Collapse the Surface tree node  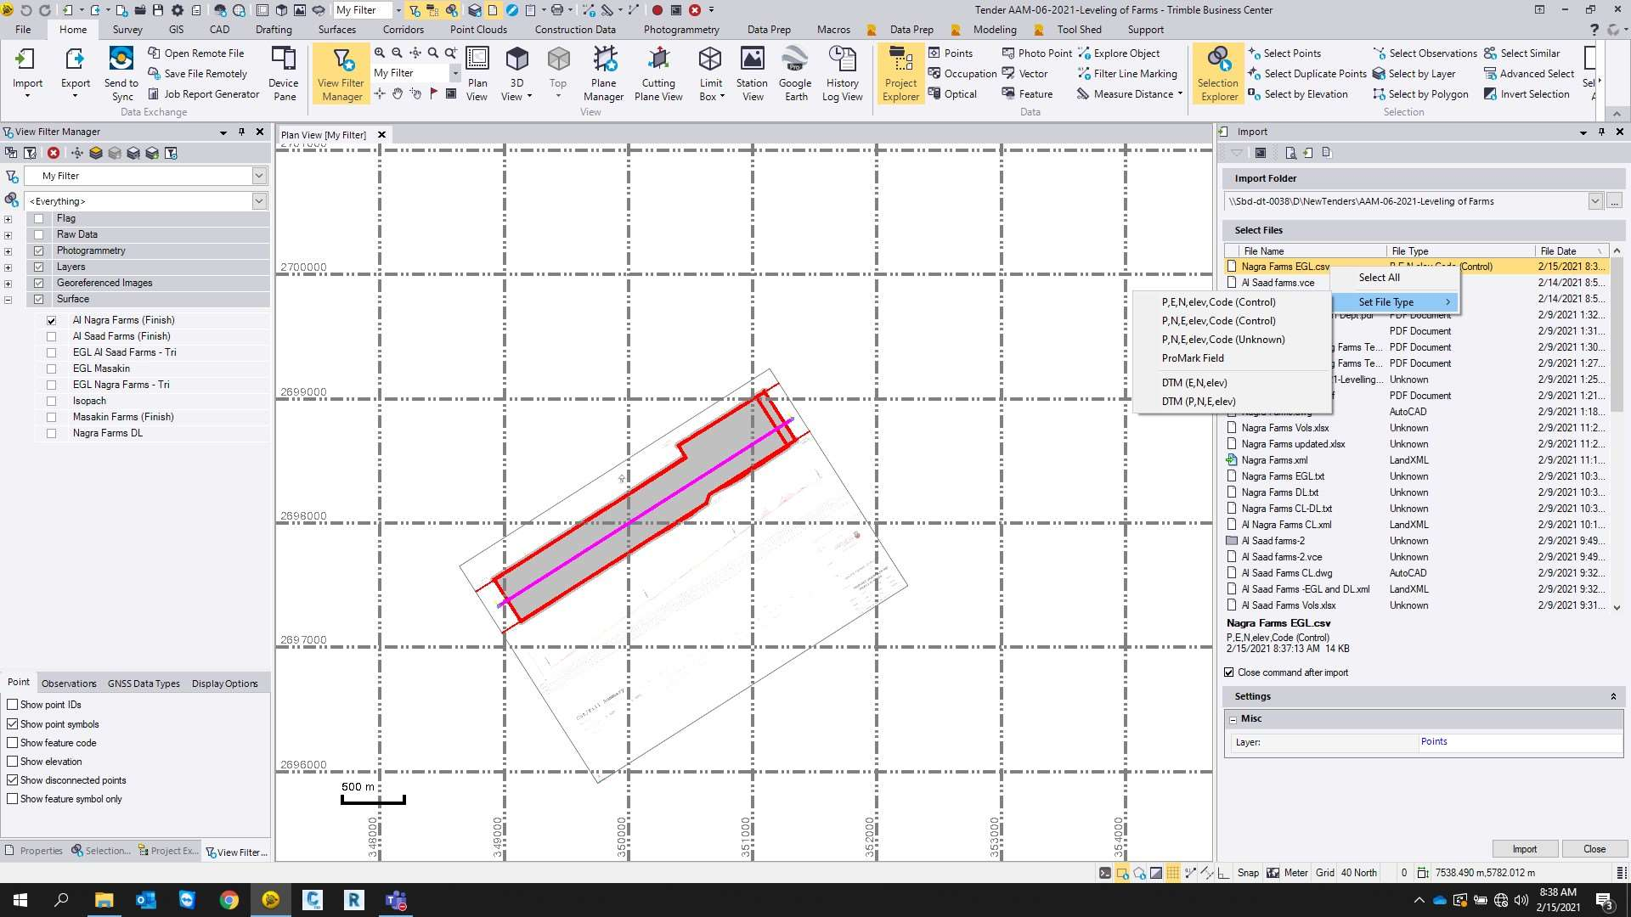point(8,299)
